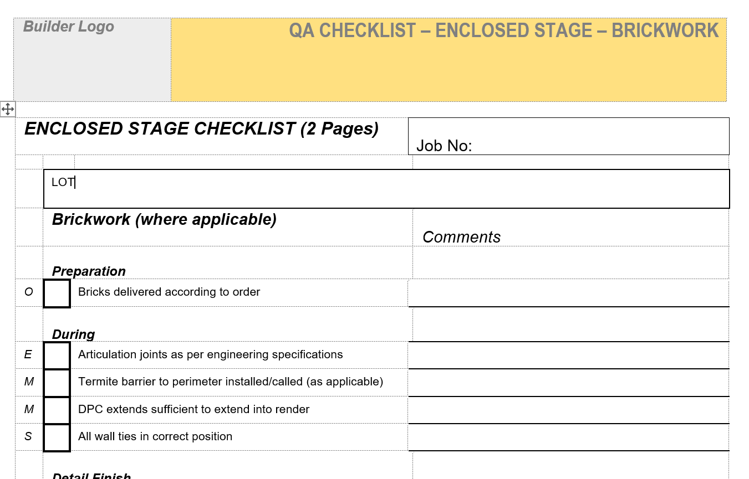This screenshot has height=479, width=749.
Task: Click the Builder Logo placeholder cell
Action: tap(92, 60)
